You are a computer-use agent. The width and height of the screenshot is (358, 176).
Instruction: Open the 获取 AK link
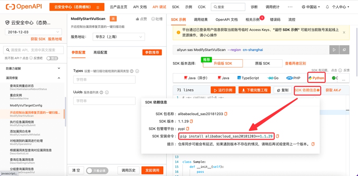[333, 90]
